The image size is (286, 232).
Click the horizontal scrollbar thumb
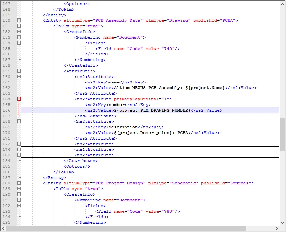126,229
